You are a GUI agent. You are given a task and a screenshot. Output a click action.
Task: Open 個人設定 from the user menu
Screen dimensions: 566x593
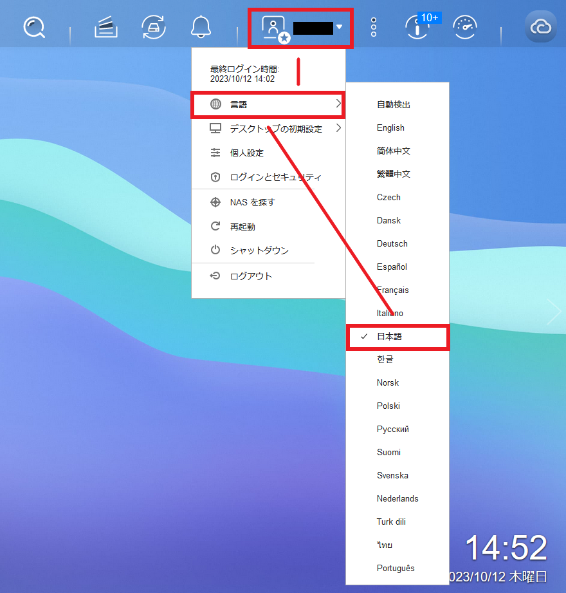point(268,153)
